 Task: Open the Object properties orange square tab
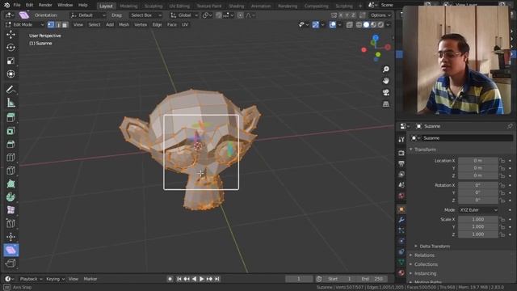(401, 209)
